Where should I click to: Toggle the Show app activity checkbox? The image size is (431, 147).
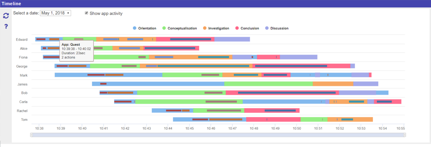pos(86,13)
